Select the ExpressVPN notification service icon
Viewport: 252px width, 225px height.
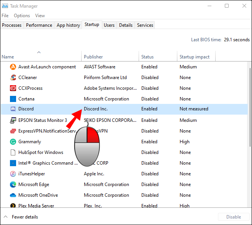pos(12,131)
